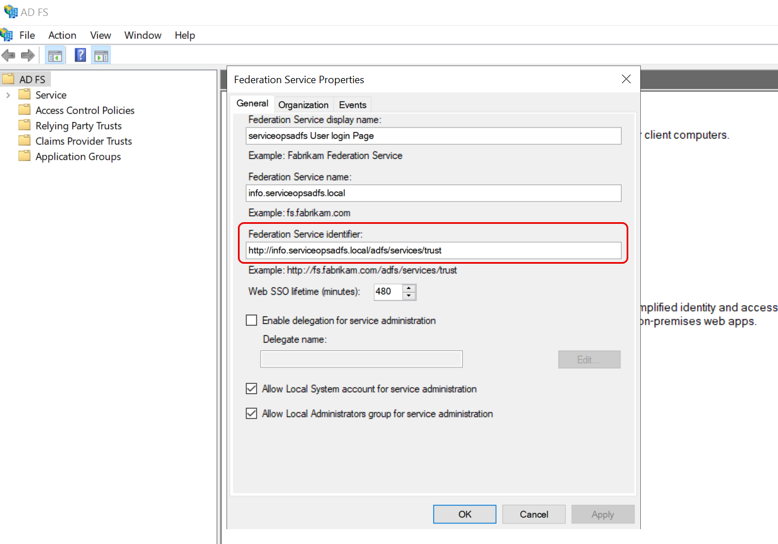The height and width of the screenshot is (544, 778).
Task: Click the Forward arrow toolbar icon
Action: click(x=27, y=55)
